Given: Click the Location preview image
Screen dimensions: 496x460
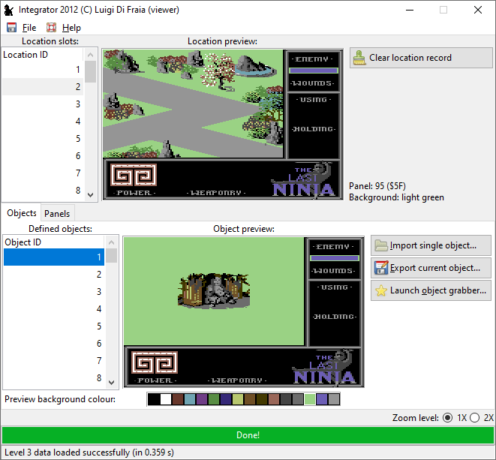Looking at the screenshot, I should [194, 104].
